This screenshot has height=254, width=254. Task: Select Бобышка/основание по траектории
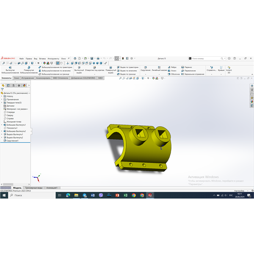(55, 67)
